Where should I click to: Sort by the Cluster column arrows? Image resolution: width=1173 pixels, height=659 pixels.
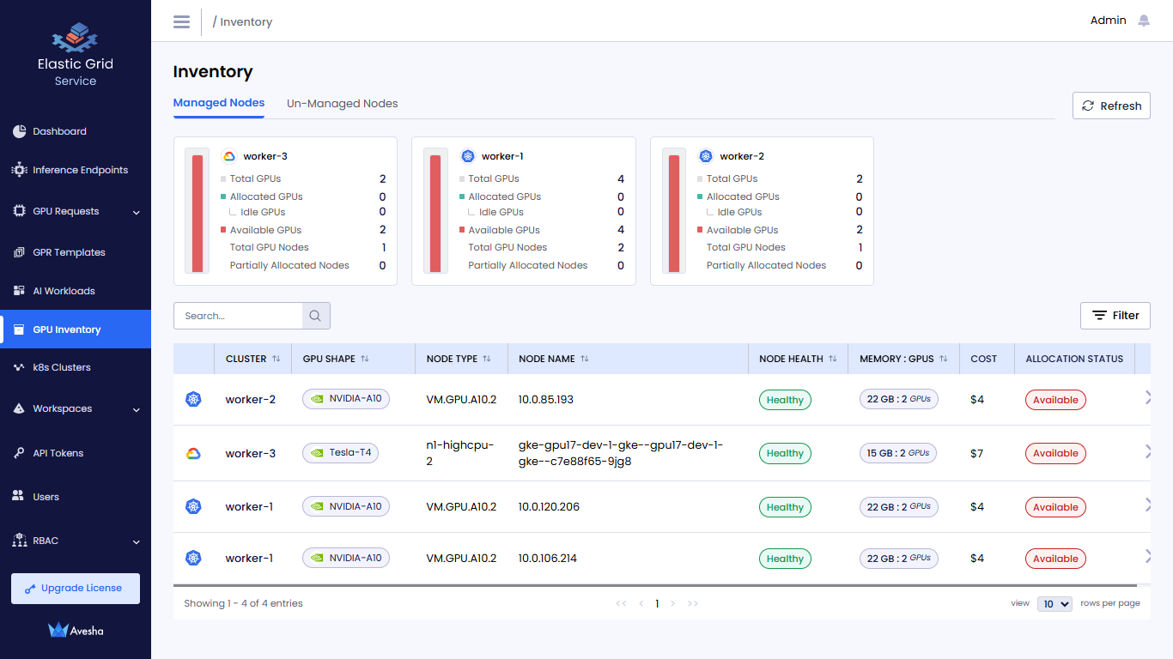point(277,359)
